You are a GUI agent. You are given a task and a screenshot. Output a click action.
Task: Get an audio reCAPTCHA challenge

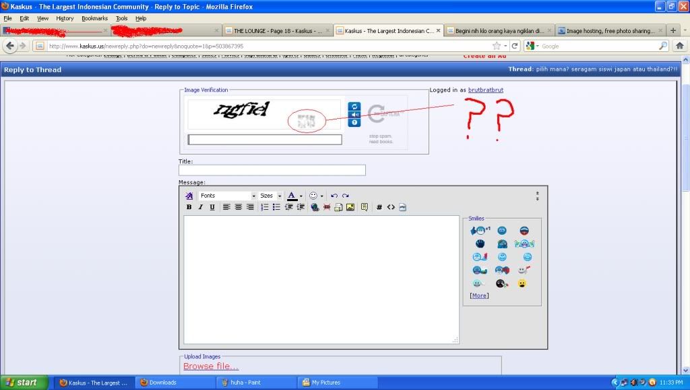pyautogui.click(x=354, y=115)
